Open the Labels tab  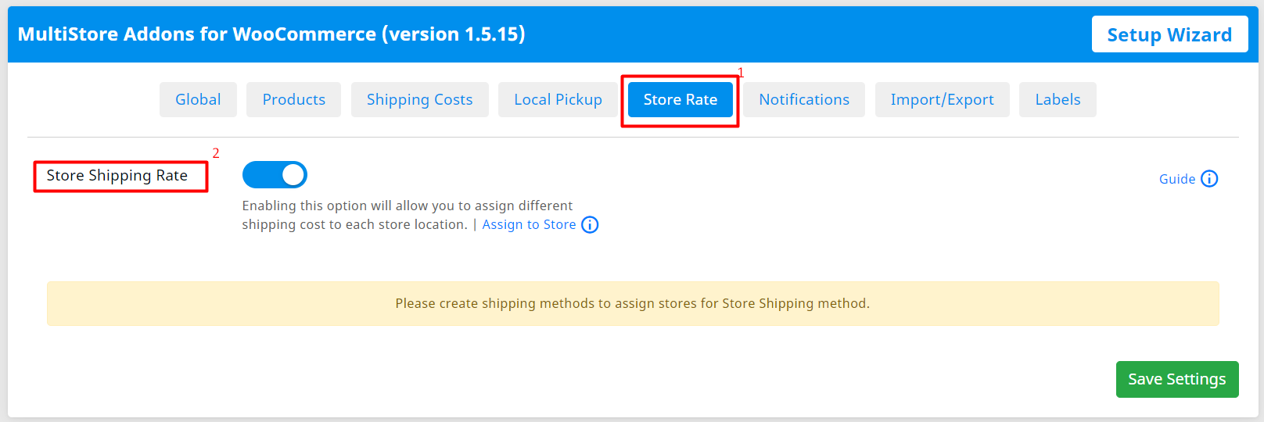(1058, 99)
